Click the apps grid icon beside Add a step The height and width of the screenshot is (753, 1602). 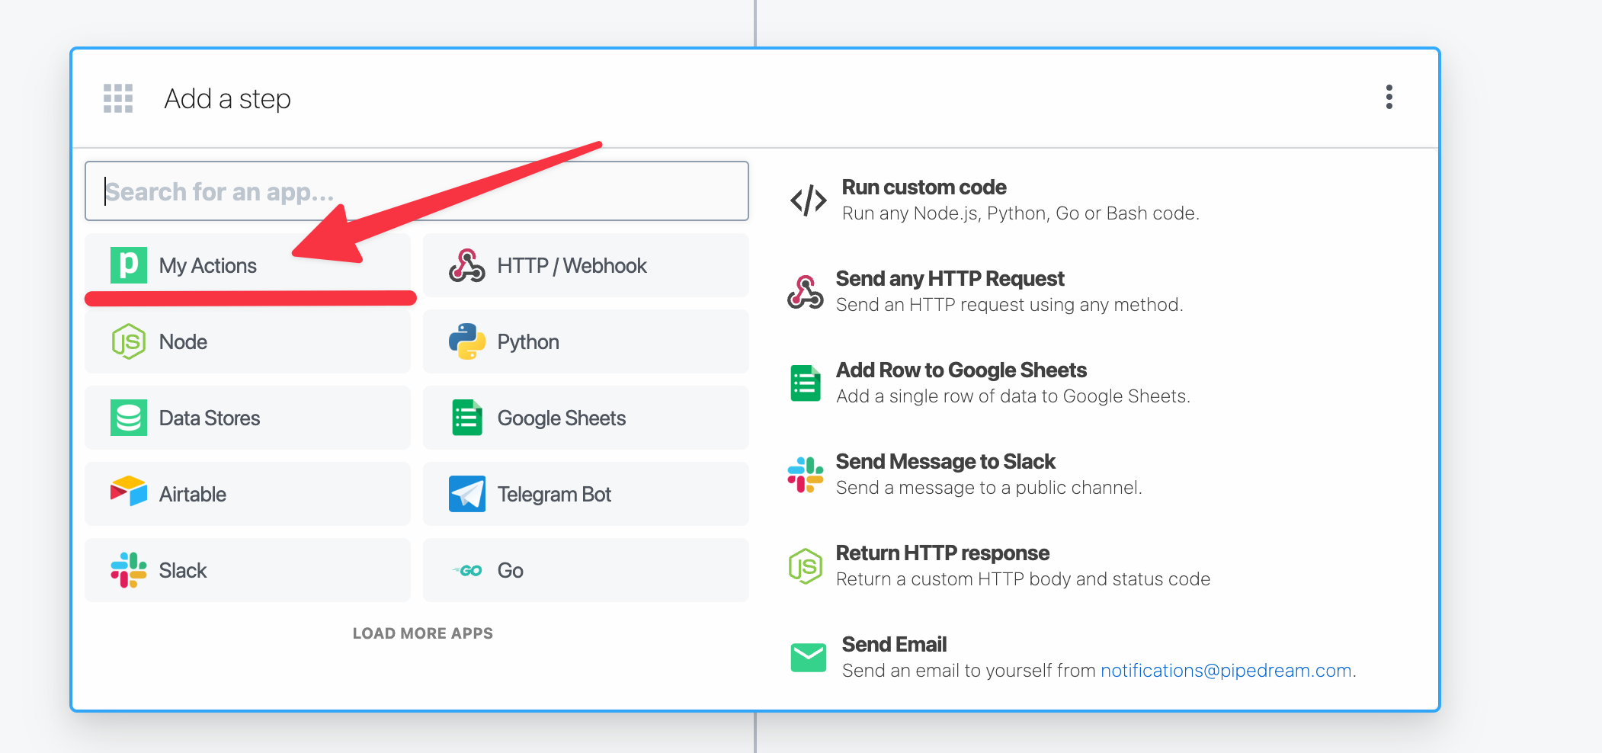(118, 98)
